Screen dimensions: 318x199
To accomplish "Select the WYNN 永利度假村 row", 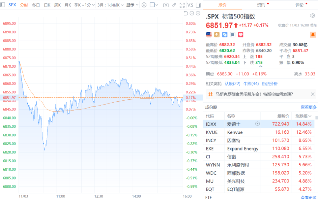I will point(259,165).
